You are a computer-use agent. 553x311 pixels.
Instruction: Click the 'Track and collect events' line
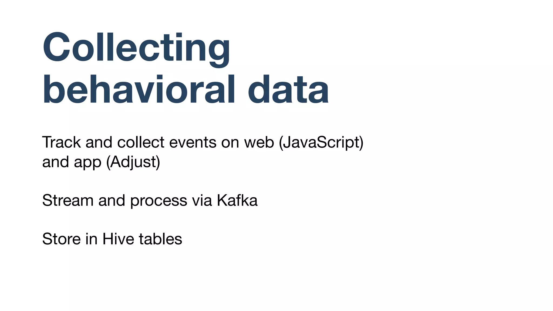(x=130, y=142)
